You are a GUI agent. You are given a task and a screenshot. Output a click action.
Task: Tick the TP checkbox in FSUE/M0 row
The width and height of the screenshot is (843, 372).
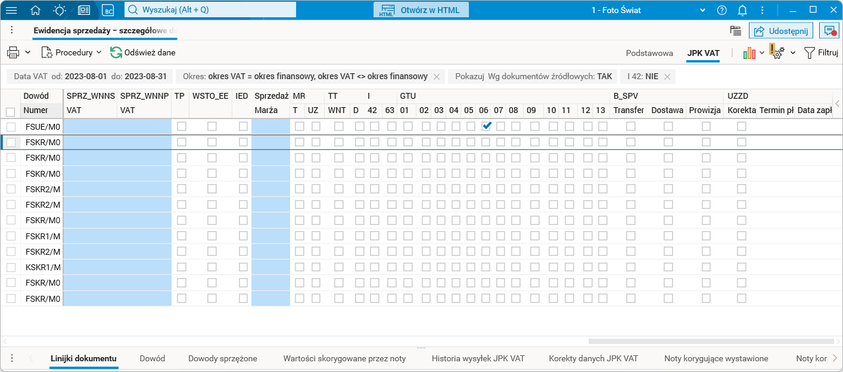(182, 126)
